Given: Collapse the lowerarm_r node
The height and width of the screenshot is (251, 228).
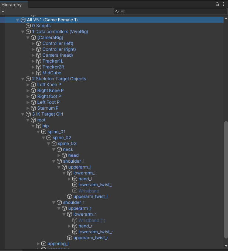Looking at the screenshot, I should [x=64, y=215].
